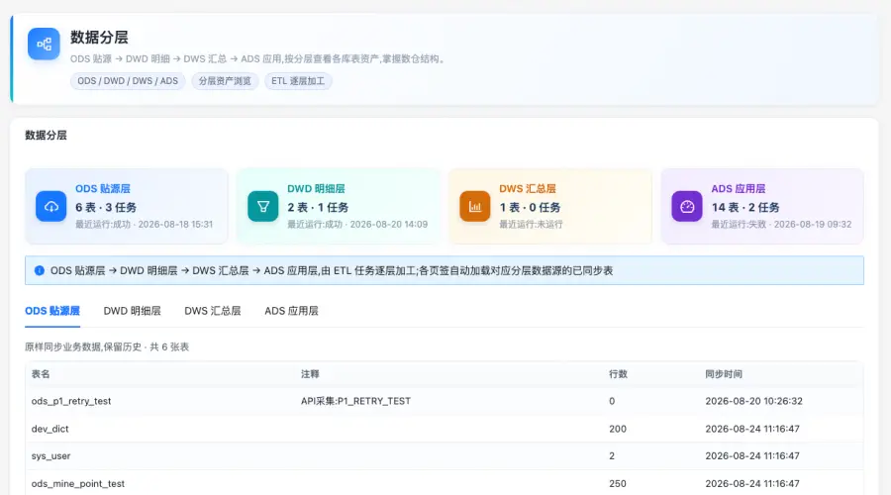Viewport: 891px width, 495px height.
Task: Click the data layering header icon
Action: click(x=44, y=44)
